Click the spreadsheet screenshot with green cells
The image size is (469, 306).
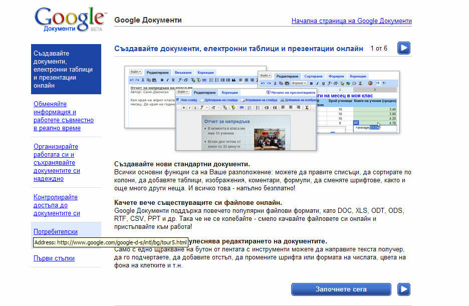[x=358, y=102]
